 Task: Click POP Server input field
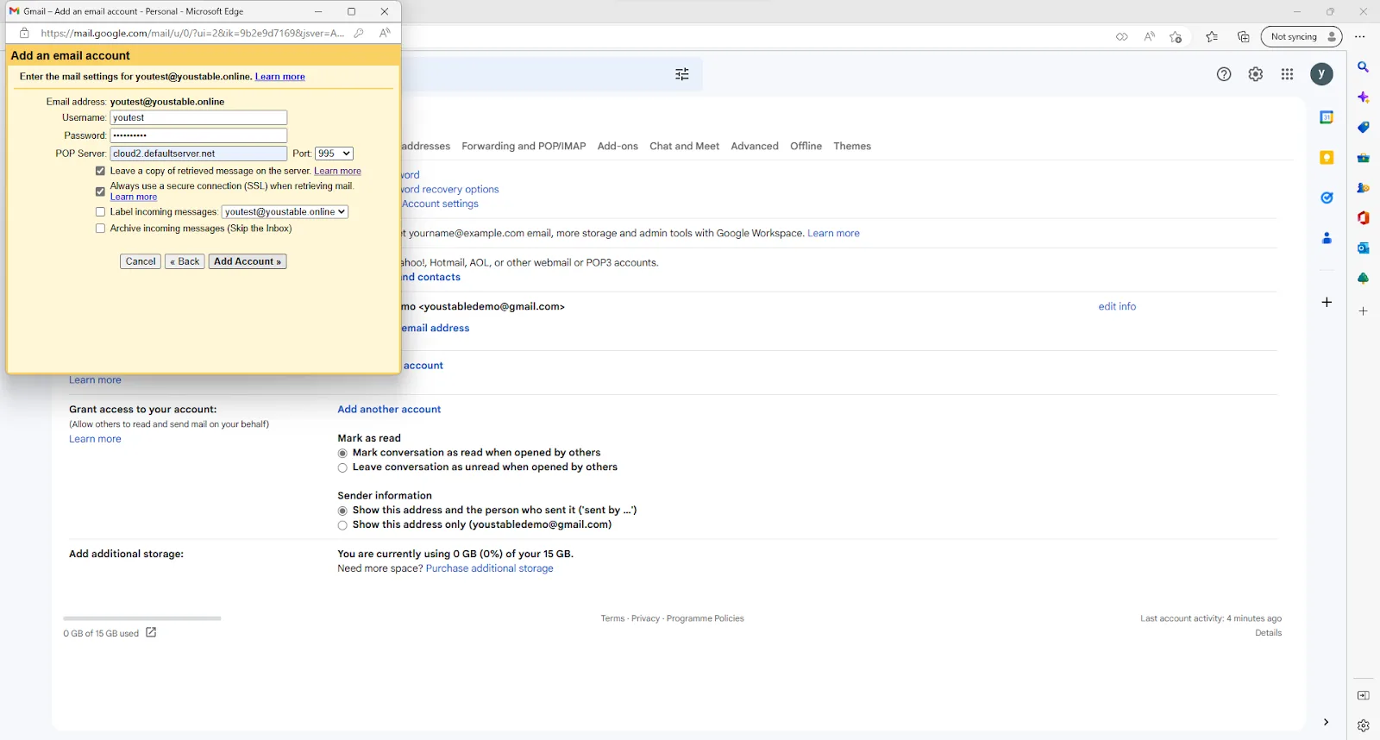click(198, 154)
